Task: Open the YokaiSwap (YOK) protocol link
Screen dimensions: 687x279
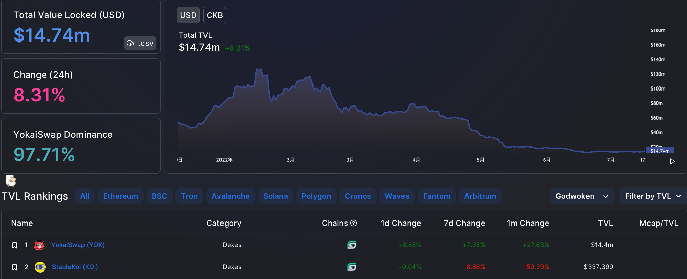Action: tap(78, 245)
